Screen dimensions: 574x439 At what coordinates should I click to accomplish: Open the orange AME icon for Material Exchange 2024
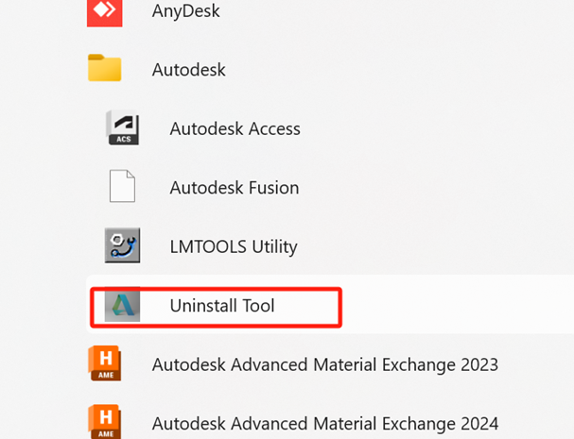click(x=105, y=422)
